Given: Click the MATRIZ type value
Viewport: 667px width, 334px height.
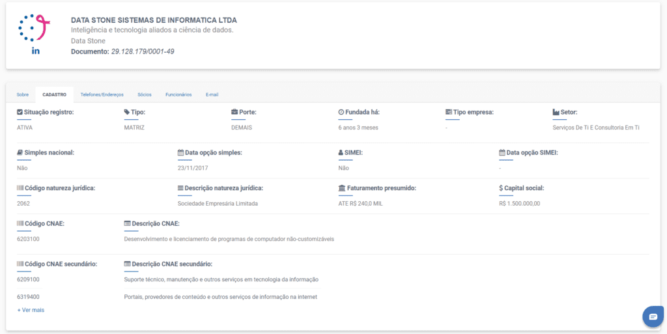Looking at the screenshot, I should point(134,128).
